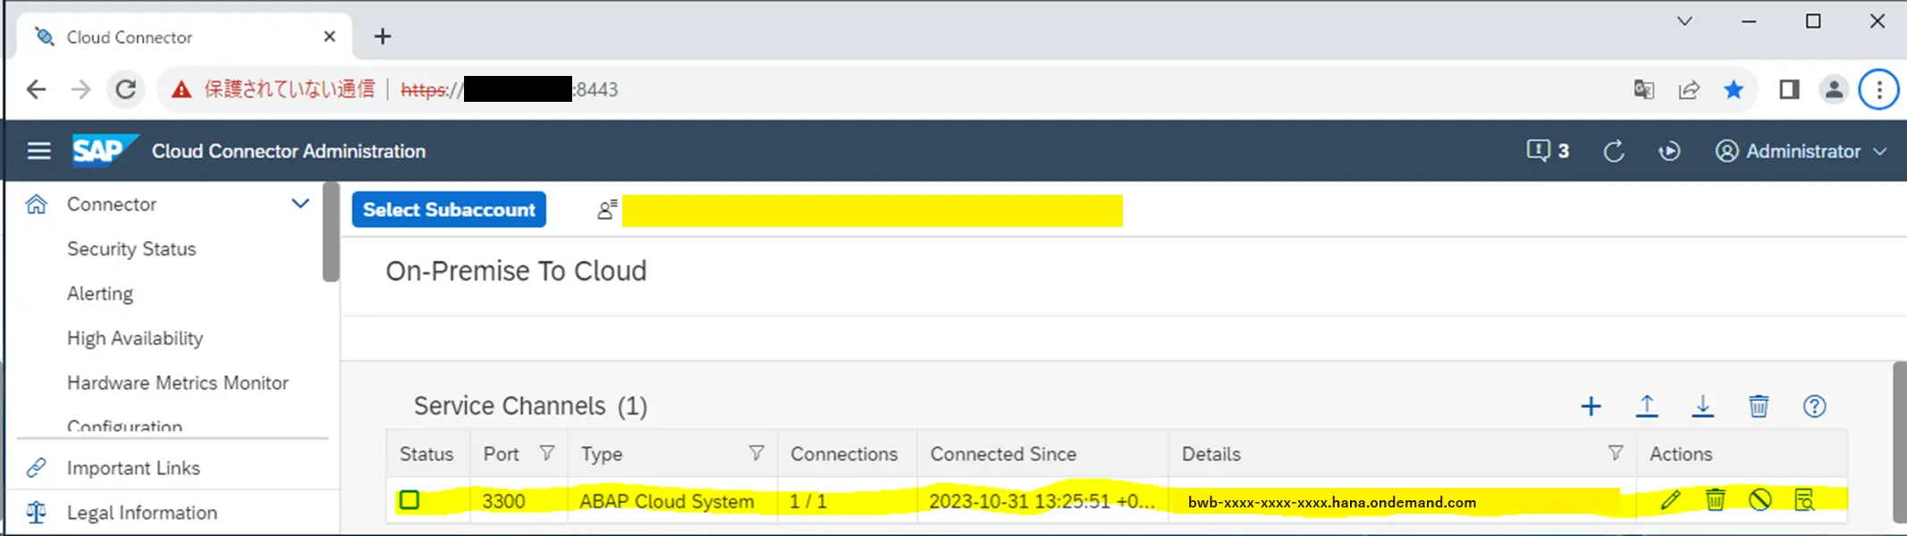The width and height of the screenshot is (1907, 536).
Task: Click the download arrow for service channels
Action: tap(1703, 406)
